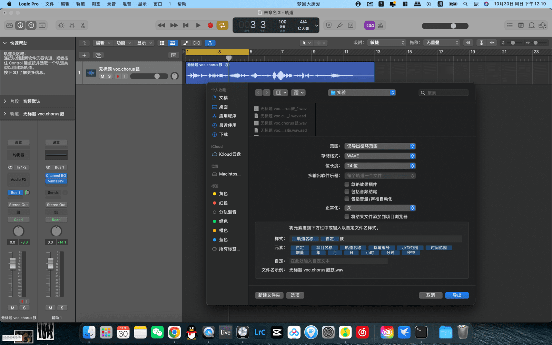The width and height of the screenshot is (552, 345).
Task: Toggle the yellow Cycle button
Action: pyautogui.click(x=223, y=25)
